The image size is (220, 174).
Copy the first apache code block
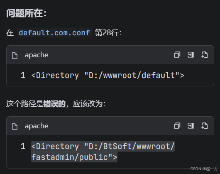(177, 55)
